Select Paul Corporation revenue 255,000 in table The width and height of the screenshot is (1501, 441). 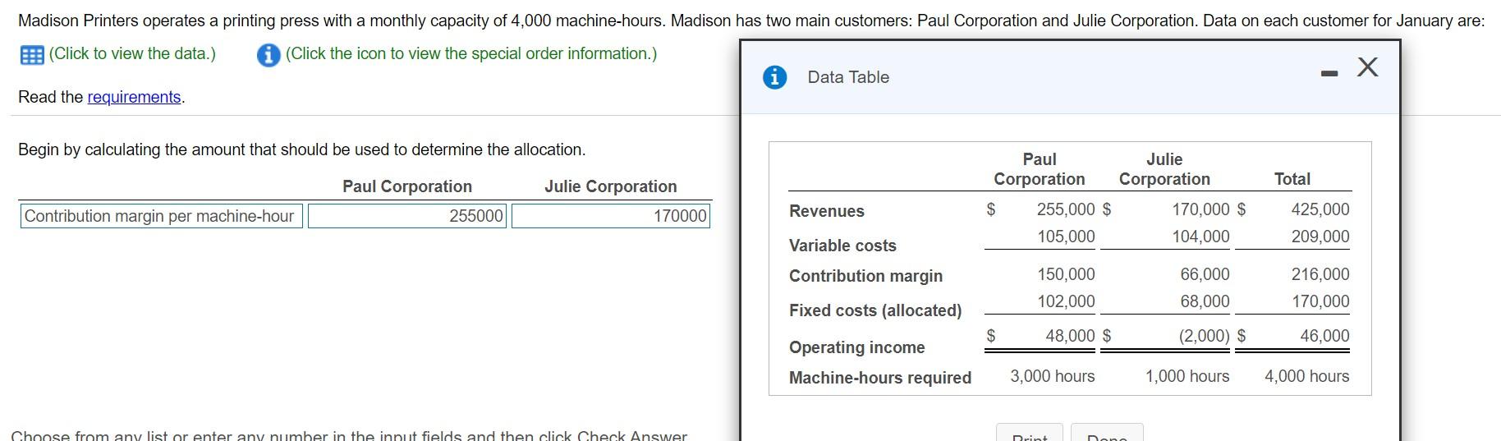pos(1066,209)
